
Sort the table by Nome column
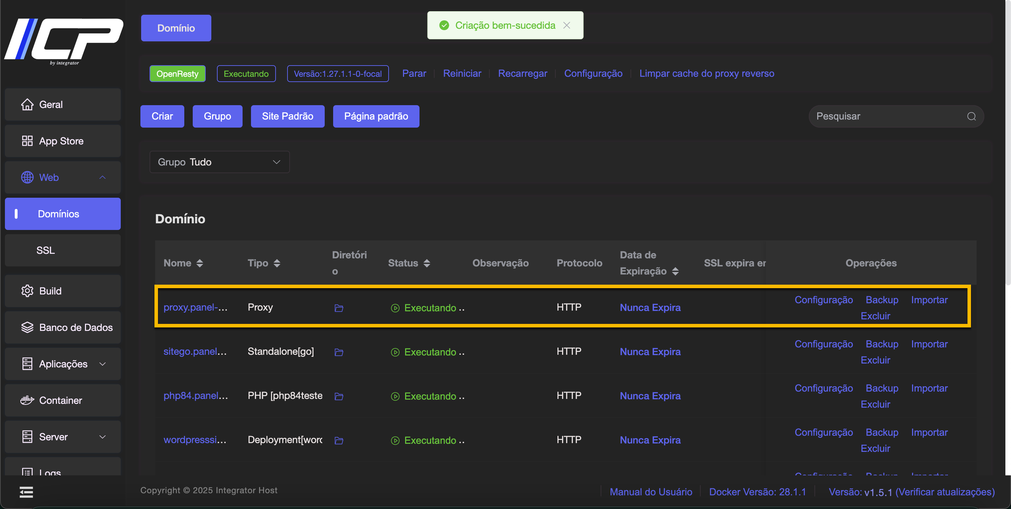200,263
